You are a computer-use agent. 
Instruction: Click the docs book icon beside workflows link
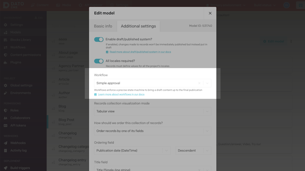coord(95,94)
